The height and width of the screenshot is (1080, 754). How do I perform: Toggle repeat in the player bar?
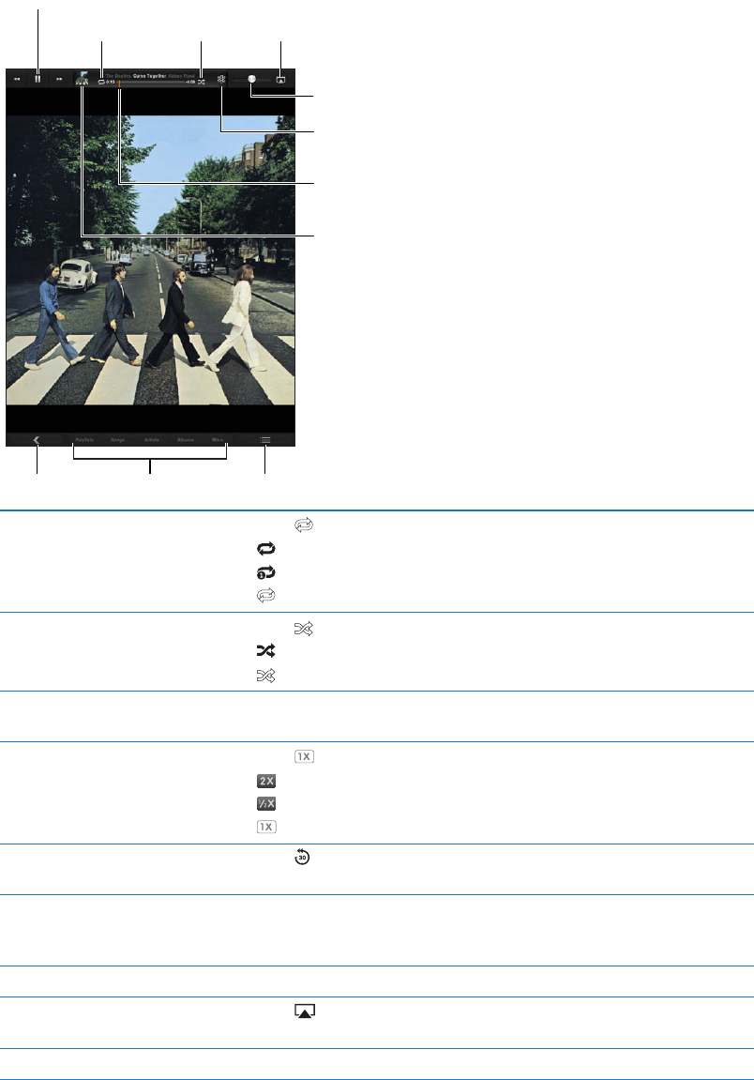point(101,82)
